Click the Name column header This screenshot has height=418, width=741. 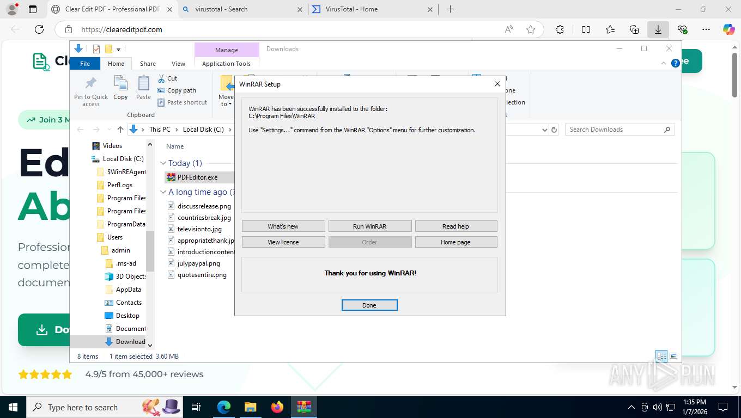[x=175, y=146]
